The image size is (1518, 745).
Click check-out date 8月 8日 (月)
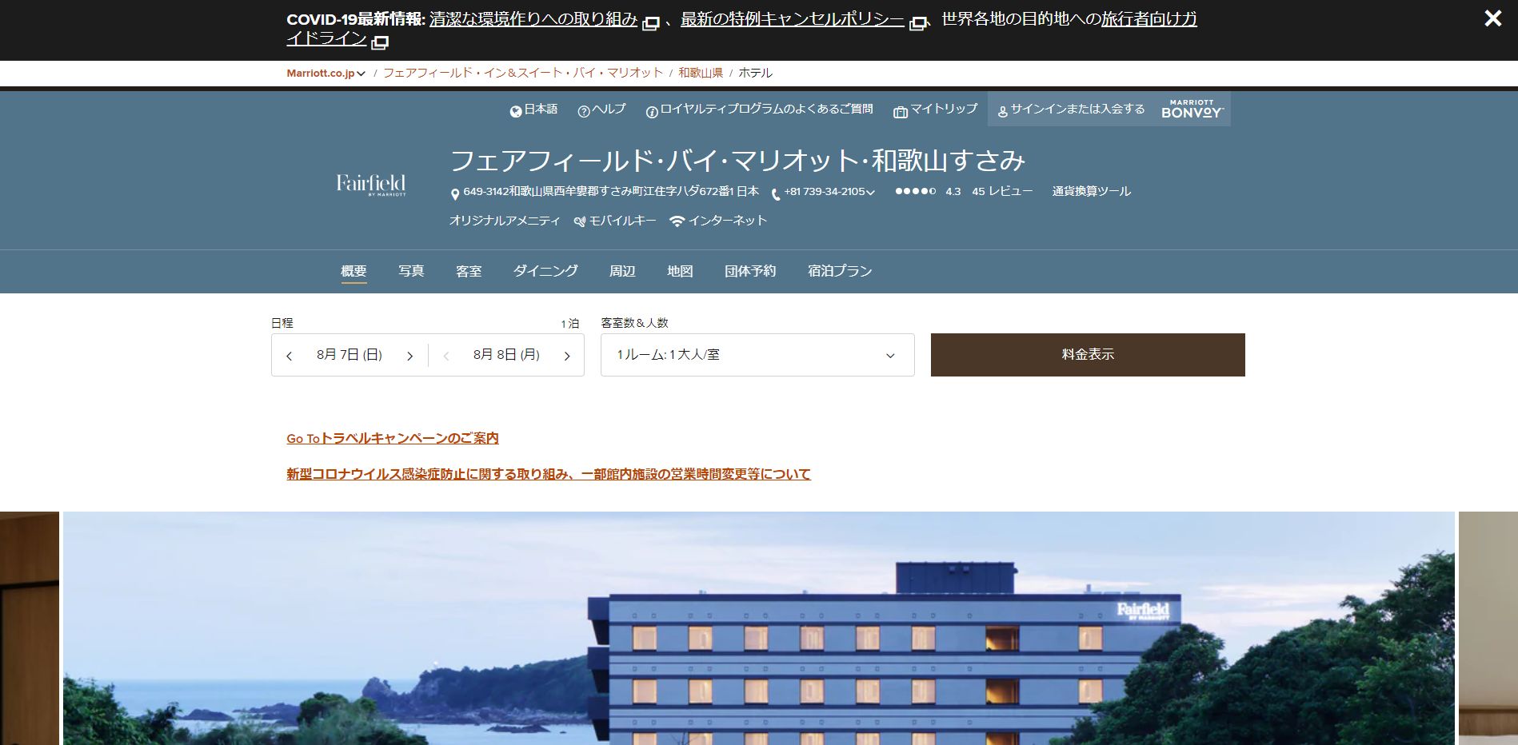[x=506, y=355]
